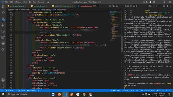Open the View menu
Screen dimensions: 173x97
(25, 2)
